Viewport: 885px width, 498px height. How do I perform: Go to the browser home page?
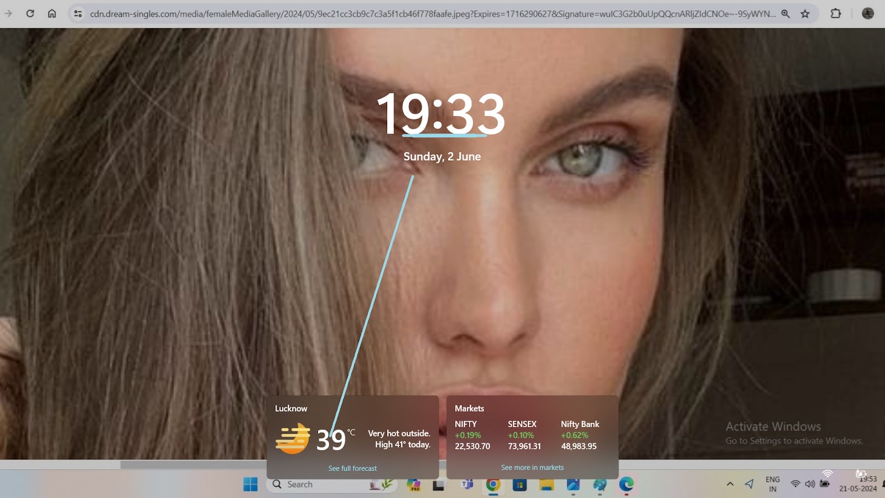click(x=51, y=13)
